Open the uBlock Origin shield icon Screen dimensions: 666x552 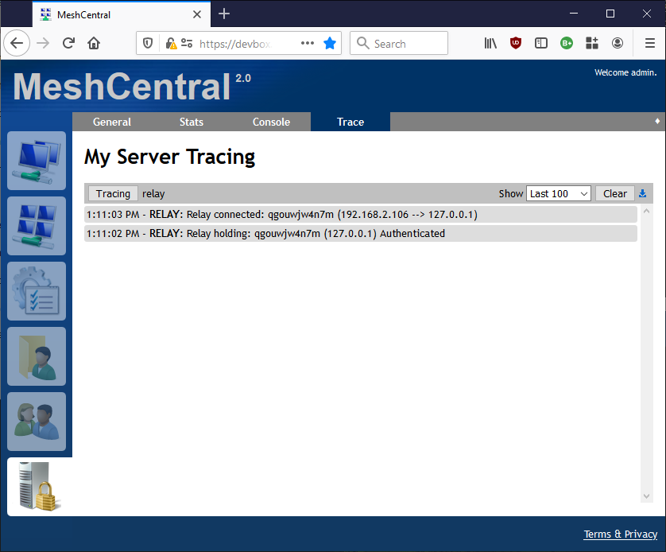pyautogui.click(x=516, y=43)
